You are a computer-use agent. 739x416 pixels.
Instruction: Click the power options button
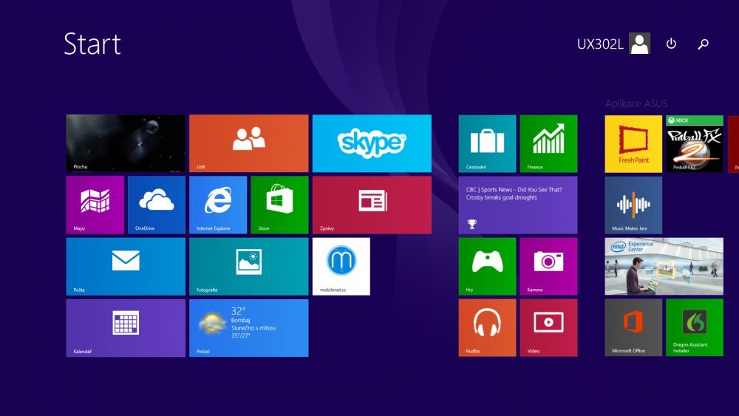(671, 44)
